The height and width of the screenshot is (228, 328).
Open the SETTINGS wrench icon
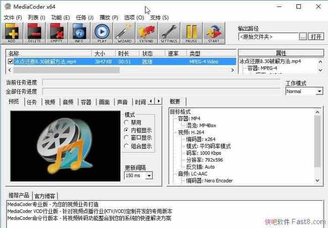click(x=169, y=33)
